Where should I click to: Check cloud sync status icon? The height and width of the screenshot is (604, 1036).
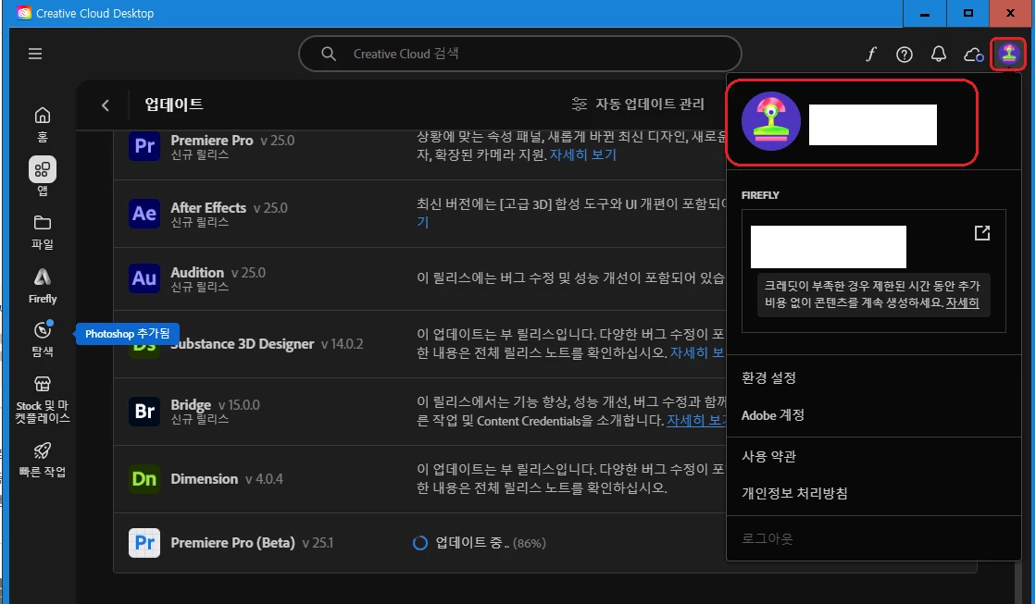973,55
